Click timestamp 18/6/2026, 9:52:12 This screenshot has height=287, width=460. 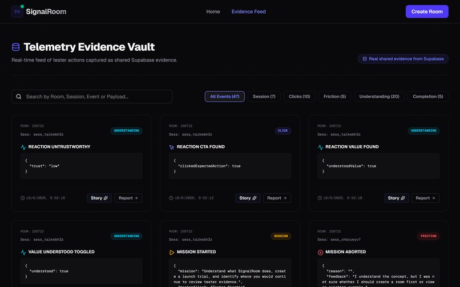tap(194, 198)
